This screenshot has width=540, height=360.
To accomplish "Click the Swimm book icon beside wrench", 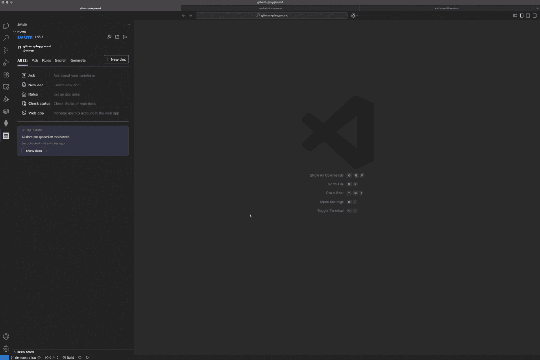I will point(117,37).
